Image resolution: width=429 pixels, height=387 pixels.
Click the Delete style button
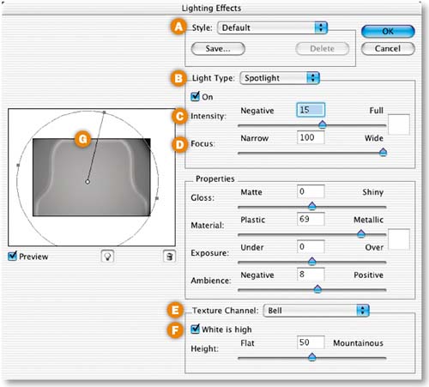(323, 49)
